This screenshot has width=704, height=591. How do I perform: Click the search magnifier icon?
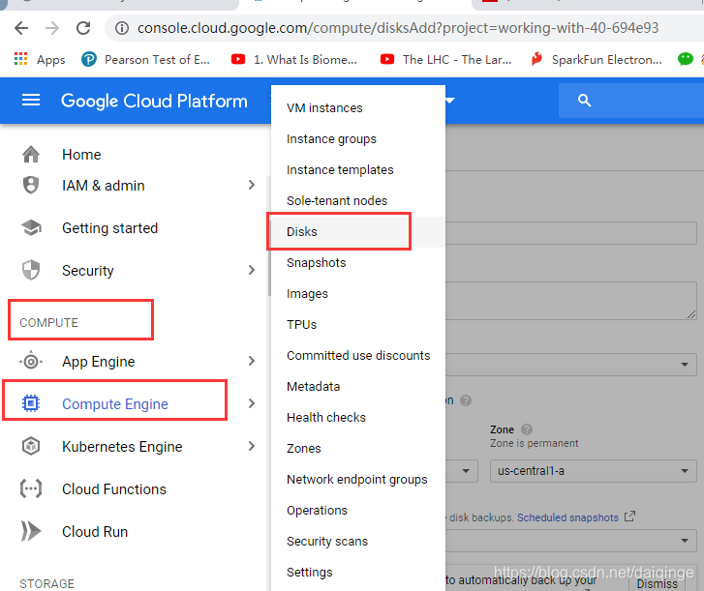pos(584,101)
